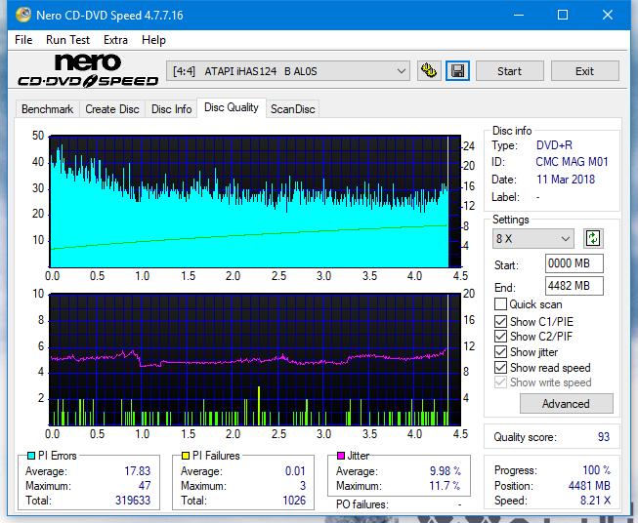This screenshot has height=523, width=638.
Task: Uncheck Show C2/PIF option
Action: click(500, 337)
